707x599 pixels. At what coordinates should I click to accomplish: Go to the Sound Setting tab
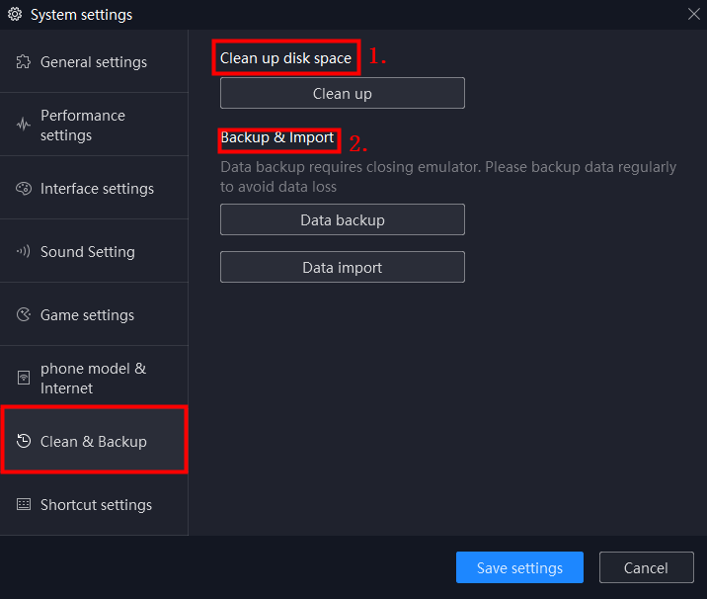[x=94, y=251]
